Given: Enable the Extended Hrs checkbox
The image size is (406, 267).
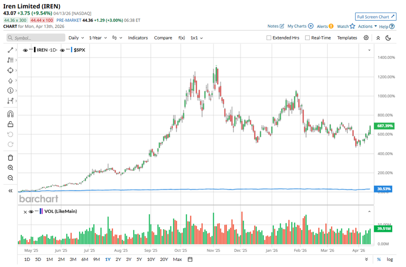Looking at the screenshot, I should pyautogui.click(x=269, y=38).
